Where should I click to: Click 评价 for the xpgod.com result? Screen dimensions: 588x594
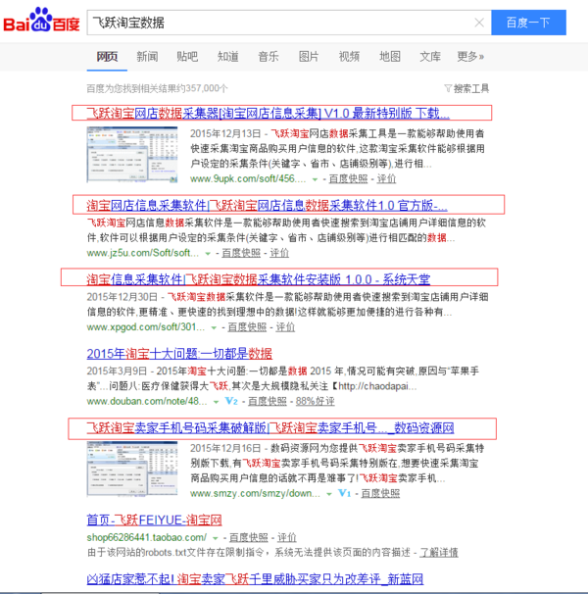[x=285, y=327]
